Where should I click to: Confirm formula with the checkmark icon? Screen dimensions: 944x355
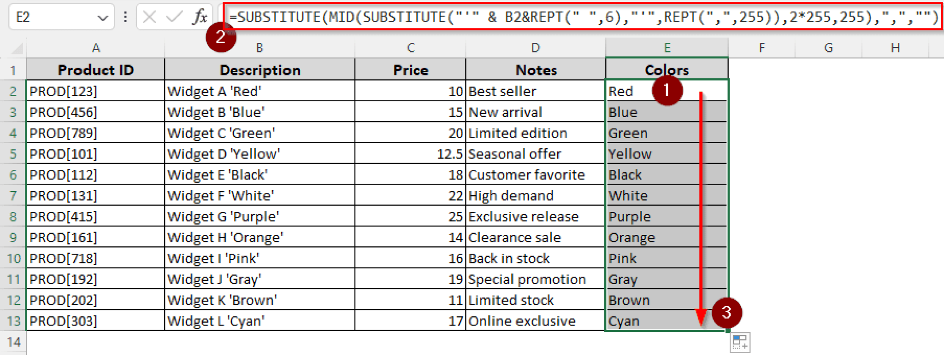[174, 17]
